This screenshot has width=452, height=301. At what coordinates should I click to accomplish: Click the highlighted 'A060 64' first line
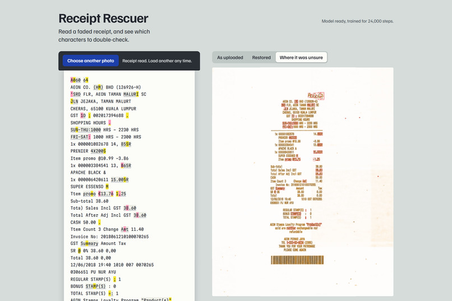pos(79,80)
